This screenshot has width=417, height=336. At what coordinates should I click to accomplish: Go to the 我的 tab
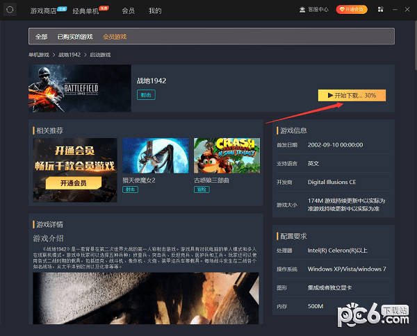tap(155, 11)
